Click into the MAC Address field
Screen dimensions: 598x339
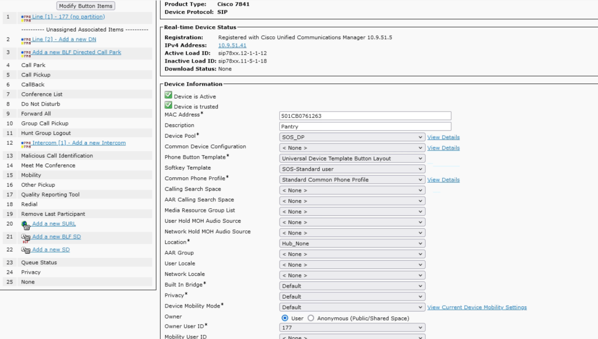coord(366,116)
